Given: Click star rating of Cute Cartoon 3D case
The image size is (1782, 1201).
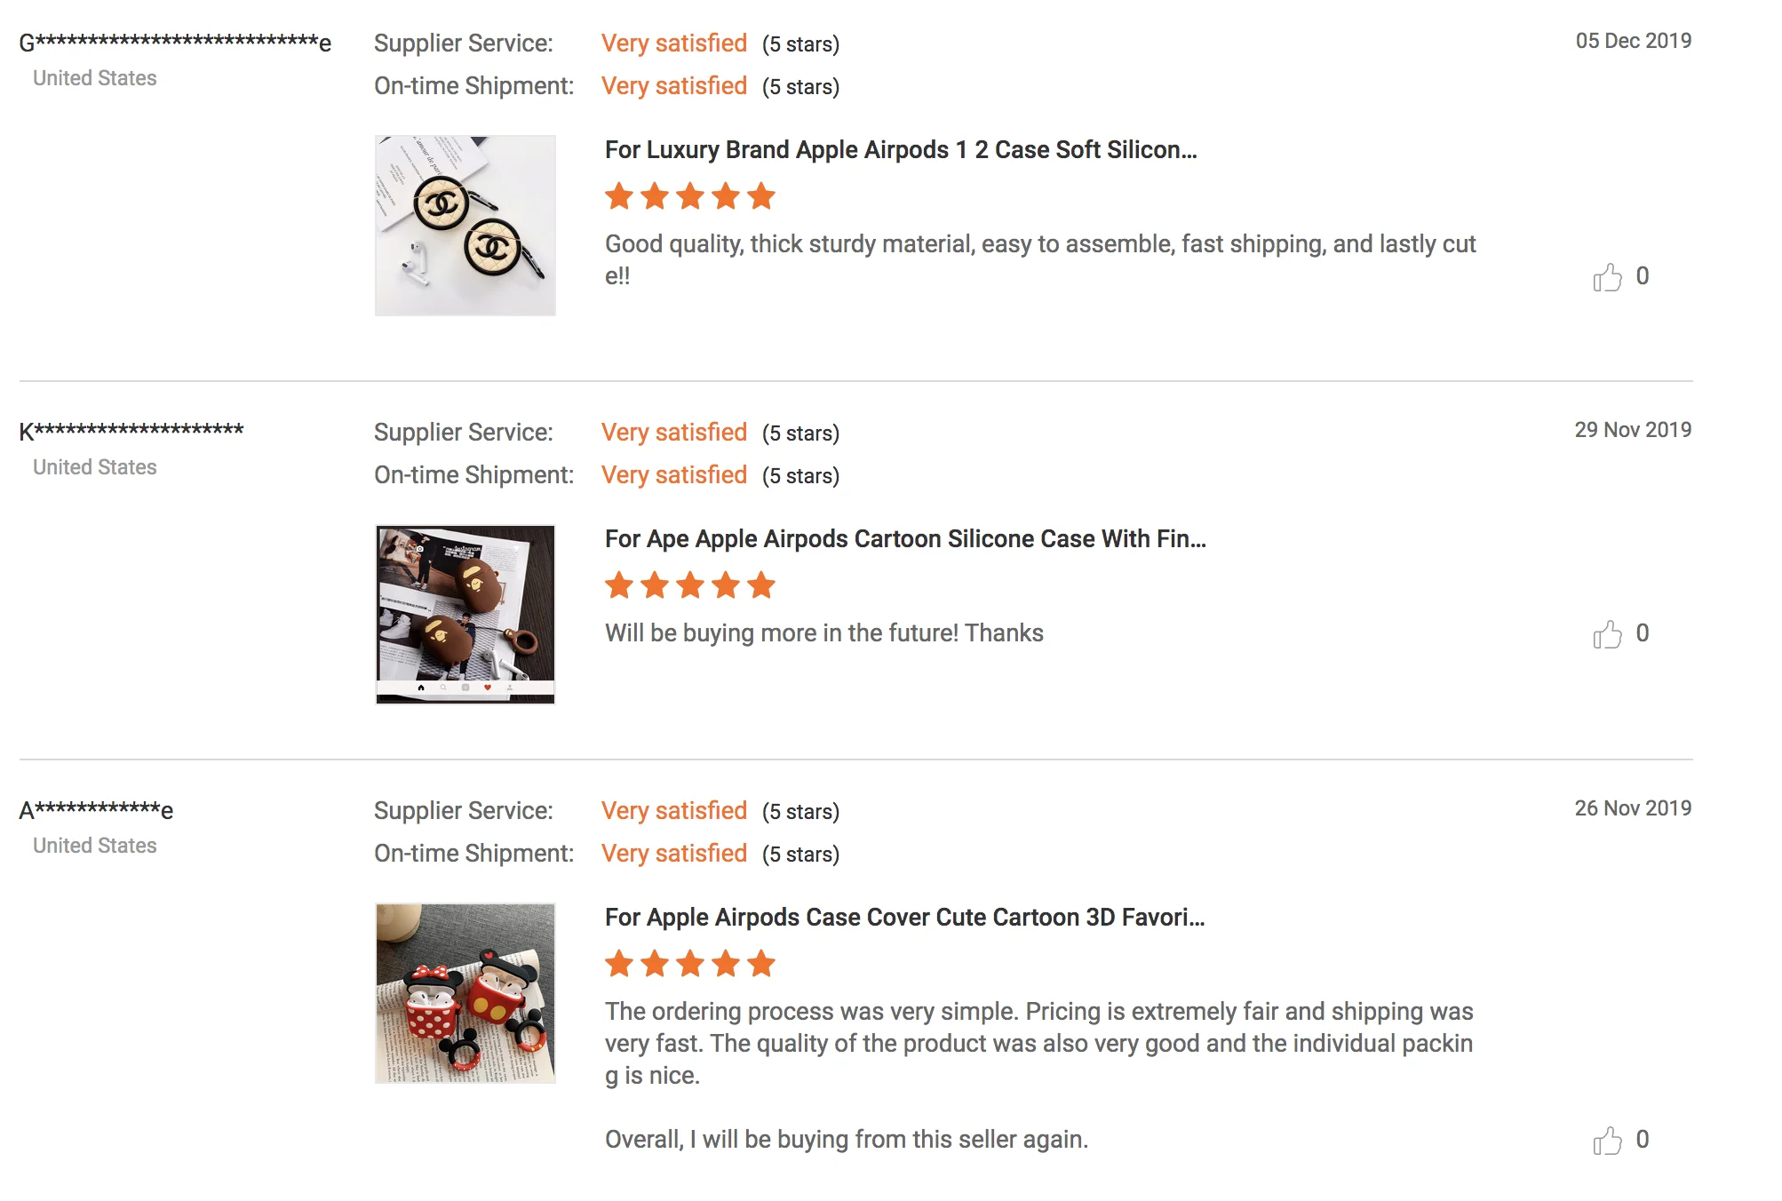Looking at the screenshot, I should [x=689, y=964].
